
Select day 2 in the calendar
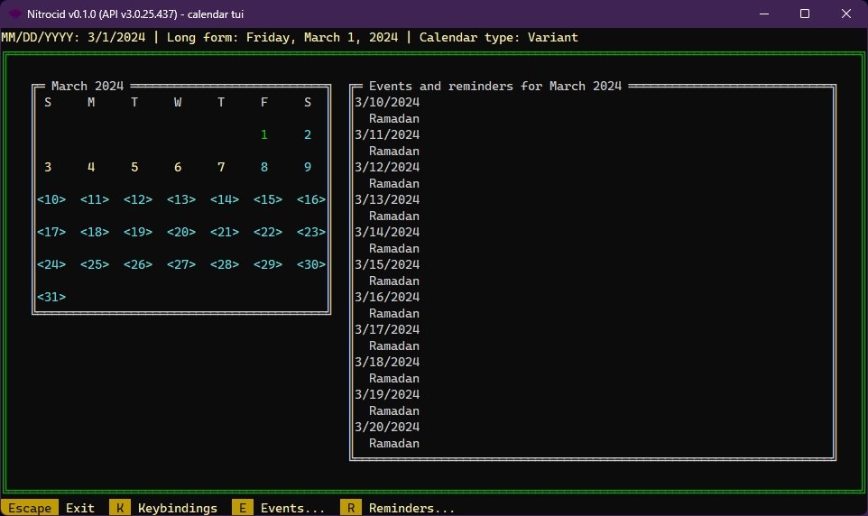pos(308,134)
